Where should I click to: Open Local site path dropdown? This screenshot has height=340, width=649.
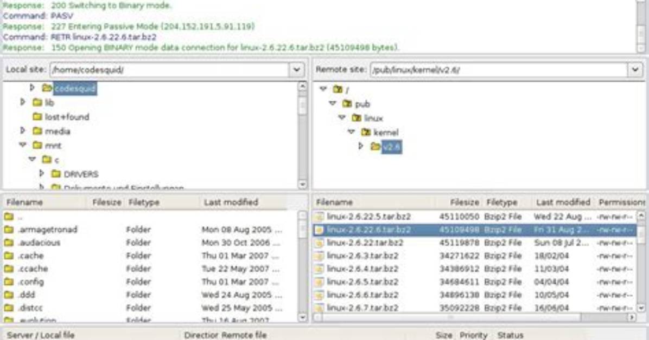click(296, 70)
